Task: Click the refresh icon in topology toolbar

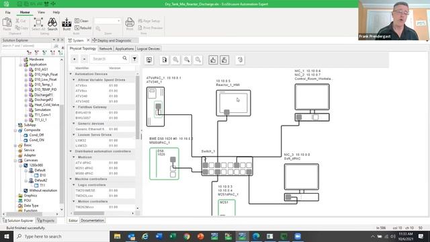Action: (x=240, y=60)
